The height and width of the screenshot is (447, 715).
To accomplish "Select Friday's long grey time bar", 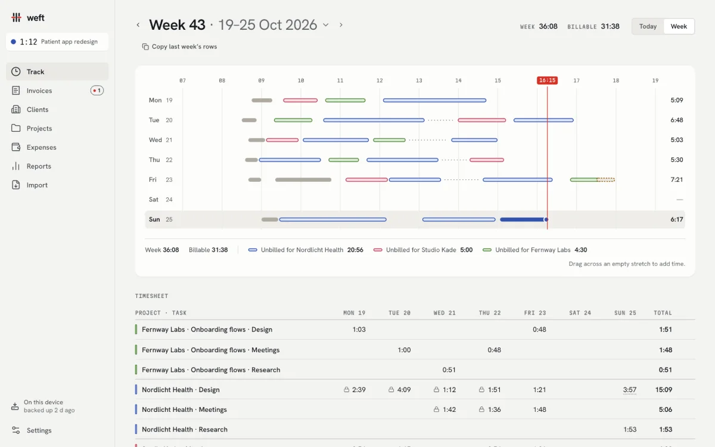I will coord(303,179).
